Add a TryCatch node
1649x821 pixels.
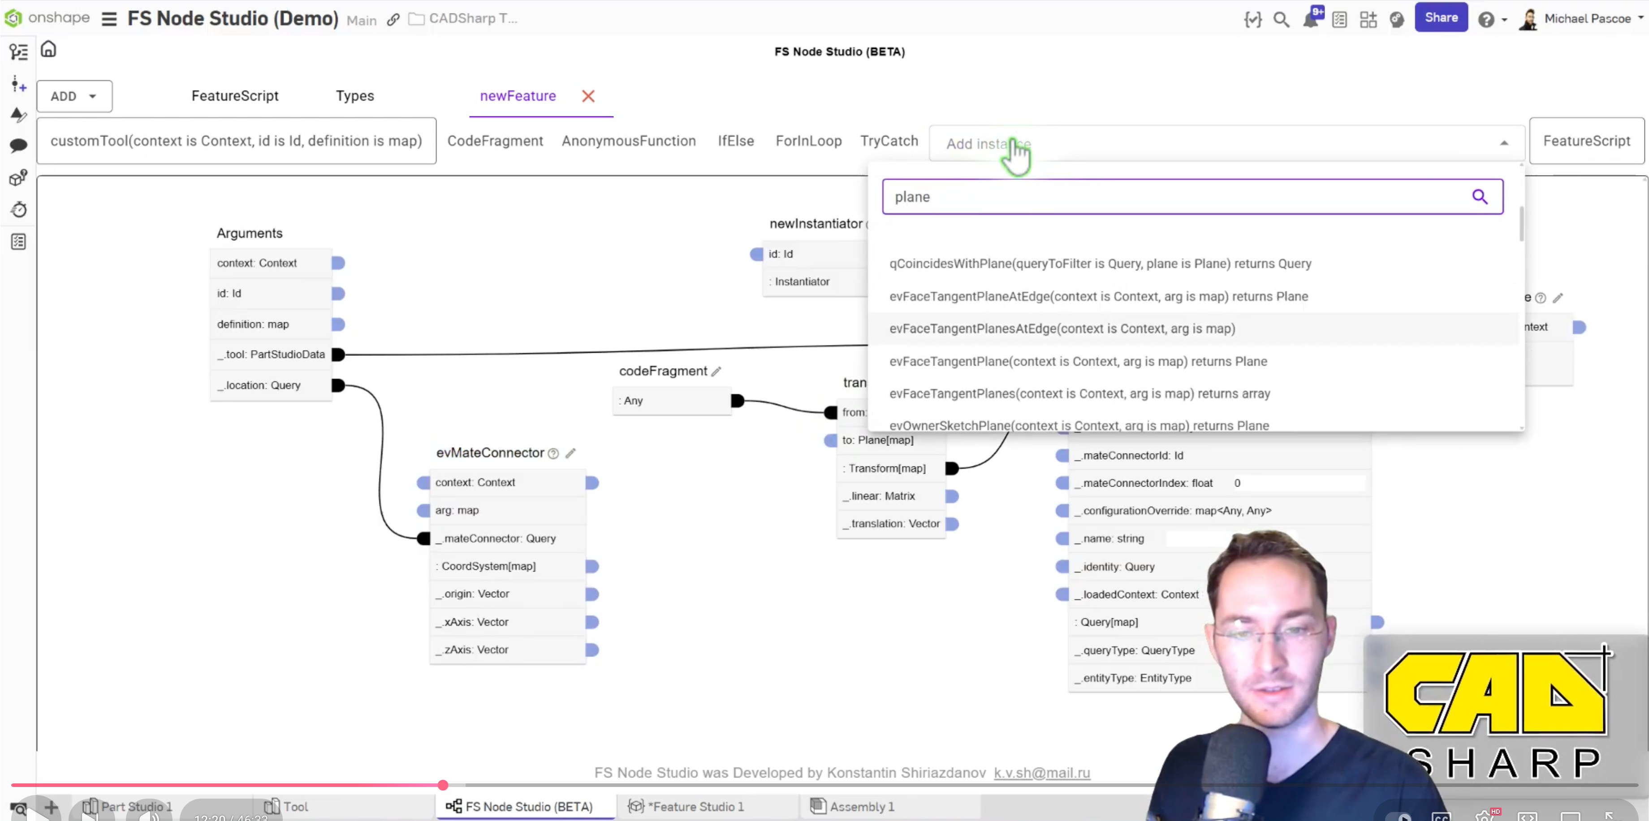[889, 141]
